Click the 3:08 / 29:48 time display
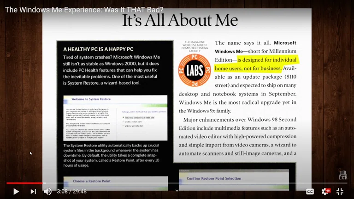Image resolution: width=354 pixels, height=199 pixels. click(71, 191)
